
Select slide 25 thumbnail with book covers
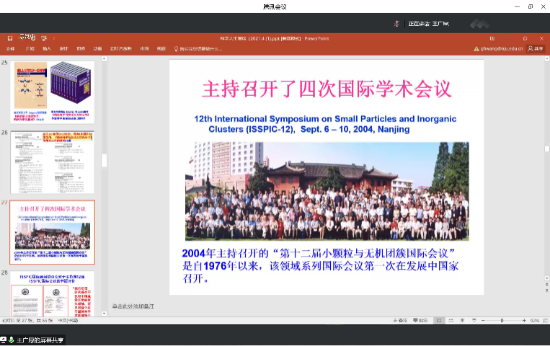[53, 90]
